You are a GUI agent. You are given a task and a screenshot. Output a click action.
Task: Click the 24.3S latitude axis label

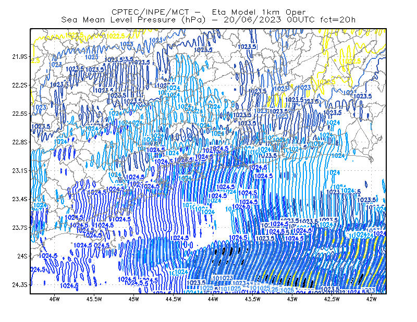pyautogui.click(x=19, y=285)
